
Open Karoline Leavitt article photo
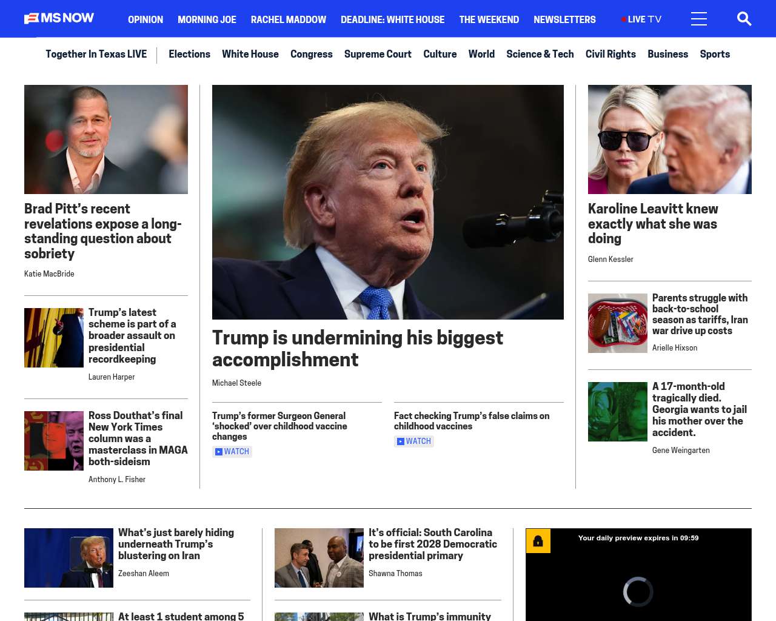tap(670, 139)
